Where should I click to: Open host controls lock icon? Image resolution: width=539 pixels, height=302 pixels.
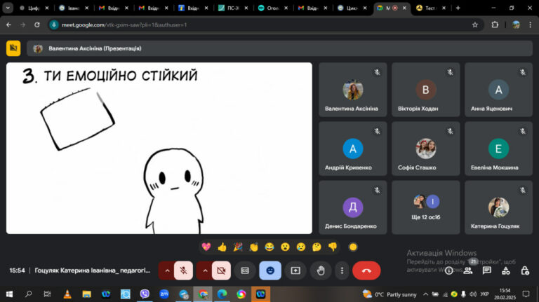click(524, 270)
